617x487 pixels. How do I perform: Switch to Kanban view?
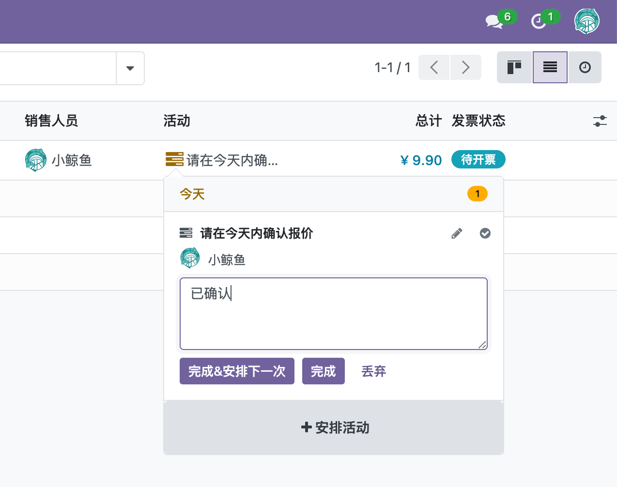(x=514, y=67)
